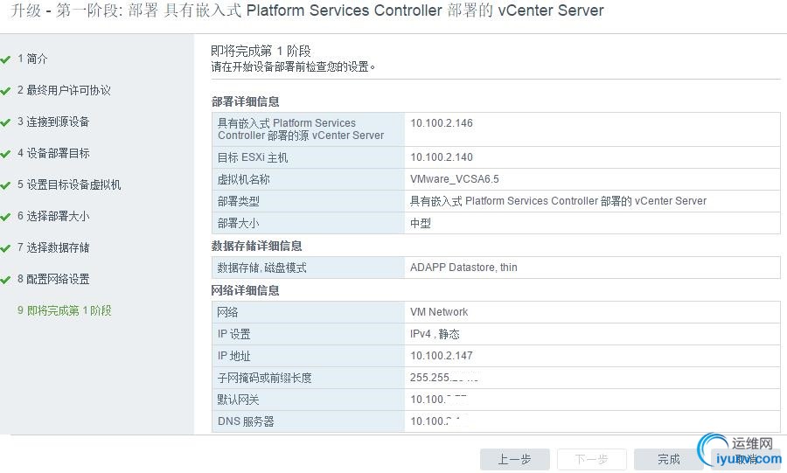Jump to step 4 设备部署目标
Viewport: 787px width, 473px height.
click(53, 153)
